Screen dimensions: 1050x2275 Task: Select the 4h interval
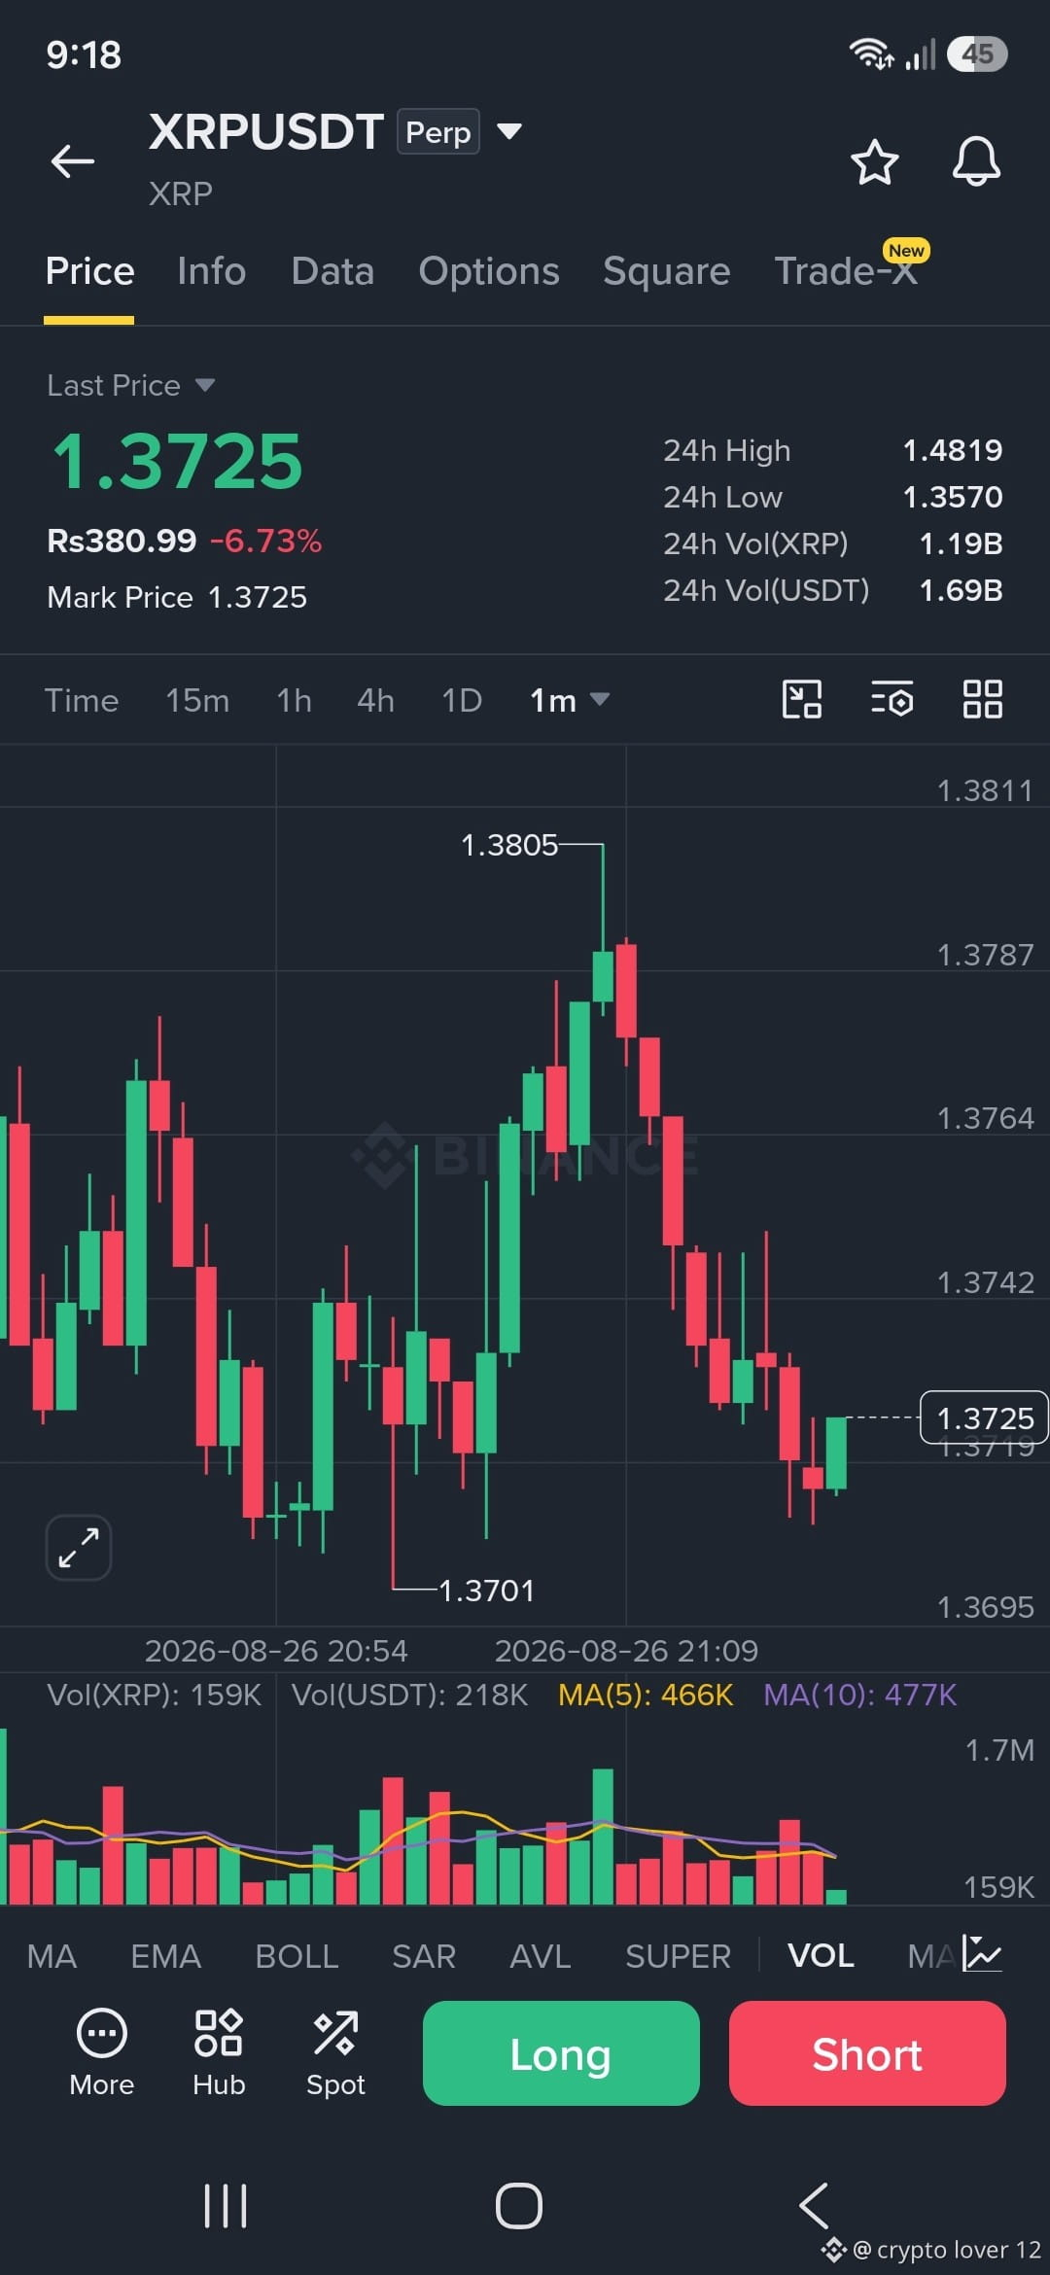375,700
